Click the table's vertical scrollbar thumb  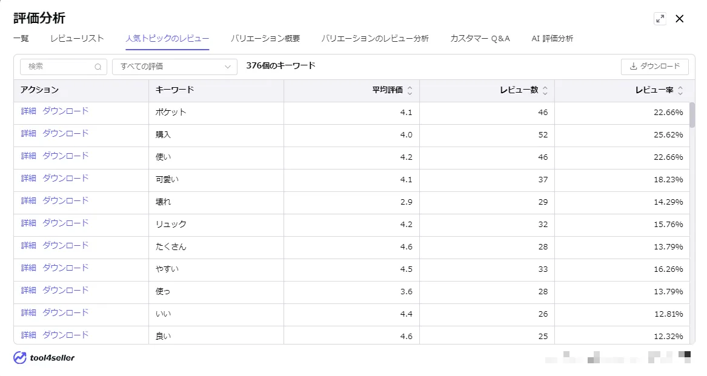point(692,114)
